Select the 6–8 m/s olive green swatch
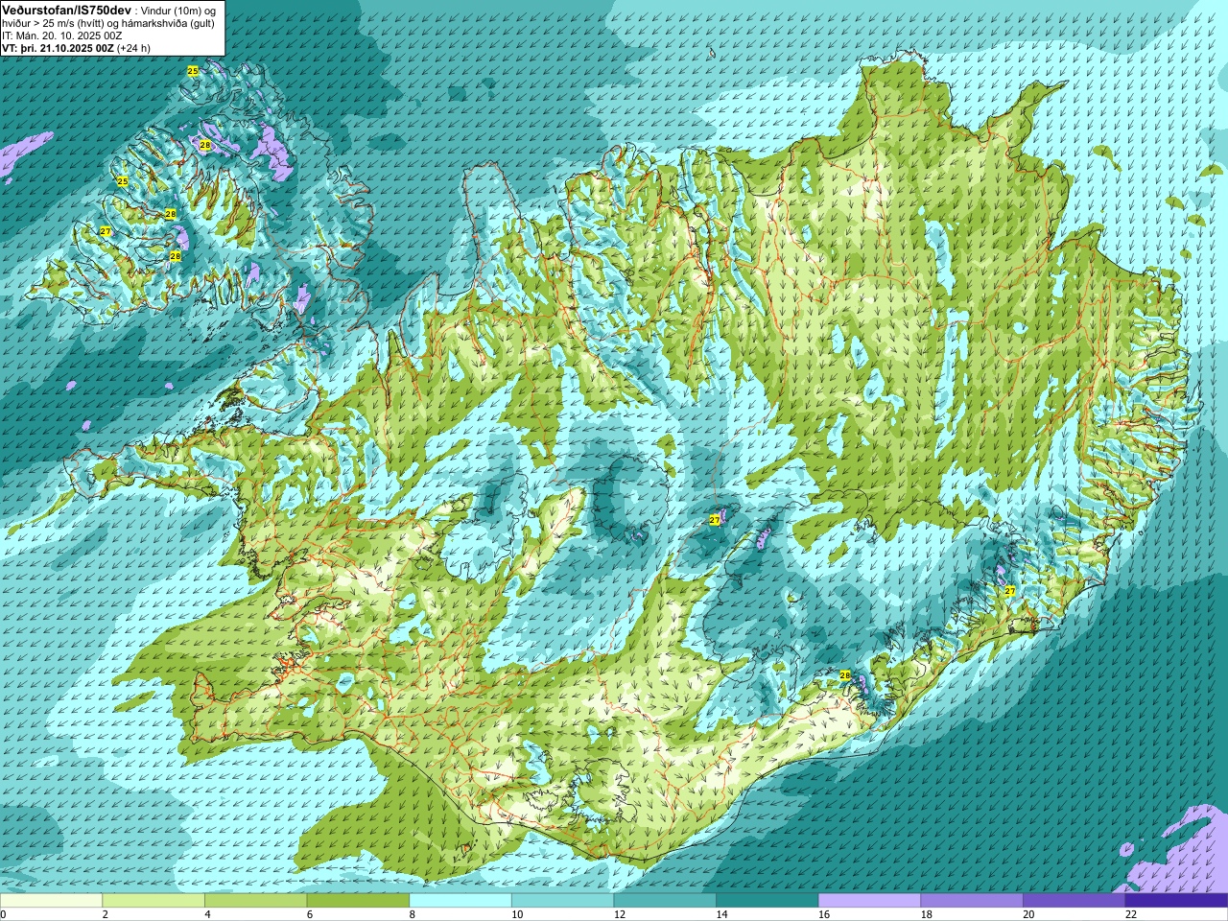The width and height of the screenshot is (1228, 921). pyautogui.click(x=358, y=900)
